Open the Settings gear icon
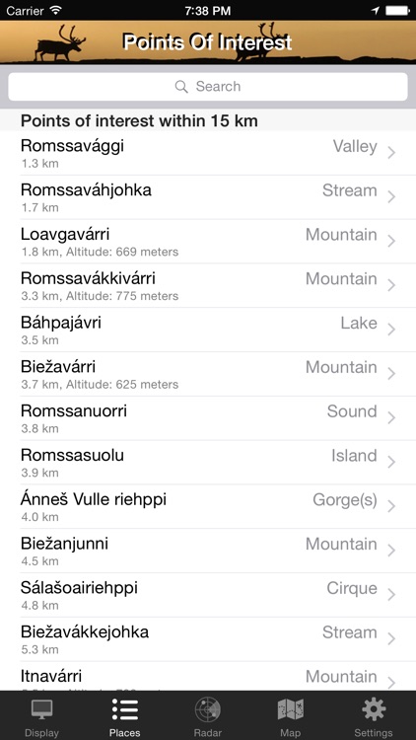416x740 pixels. (374, 709)
